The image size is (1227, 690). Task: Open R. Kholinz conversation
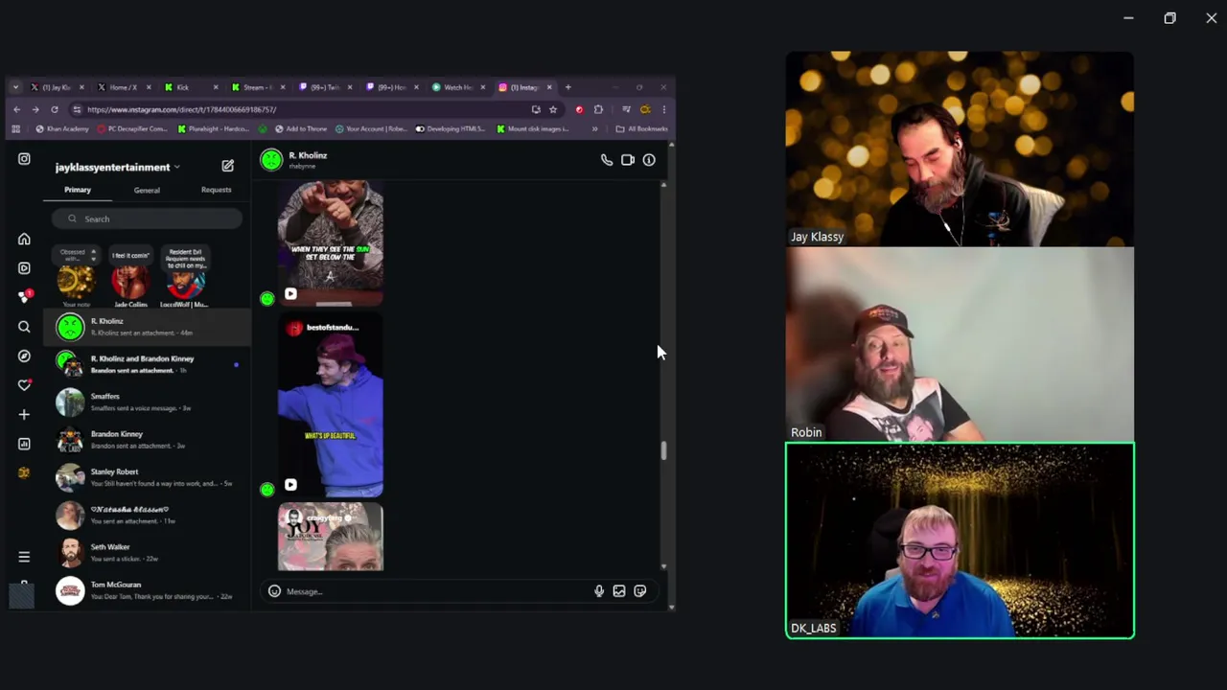(148, 327)
